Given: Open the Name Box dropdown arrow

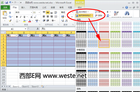Looking at the screenshot, I should [25, 29].
